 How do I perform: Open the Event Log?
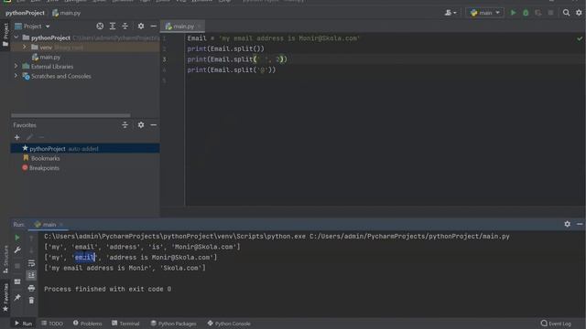[x=556, y=324]
